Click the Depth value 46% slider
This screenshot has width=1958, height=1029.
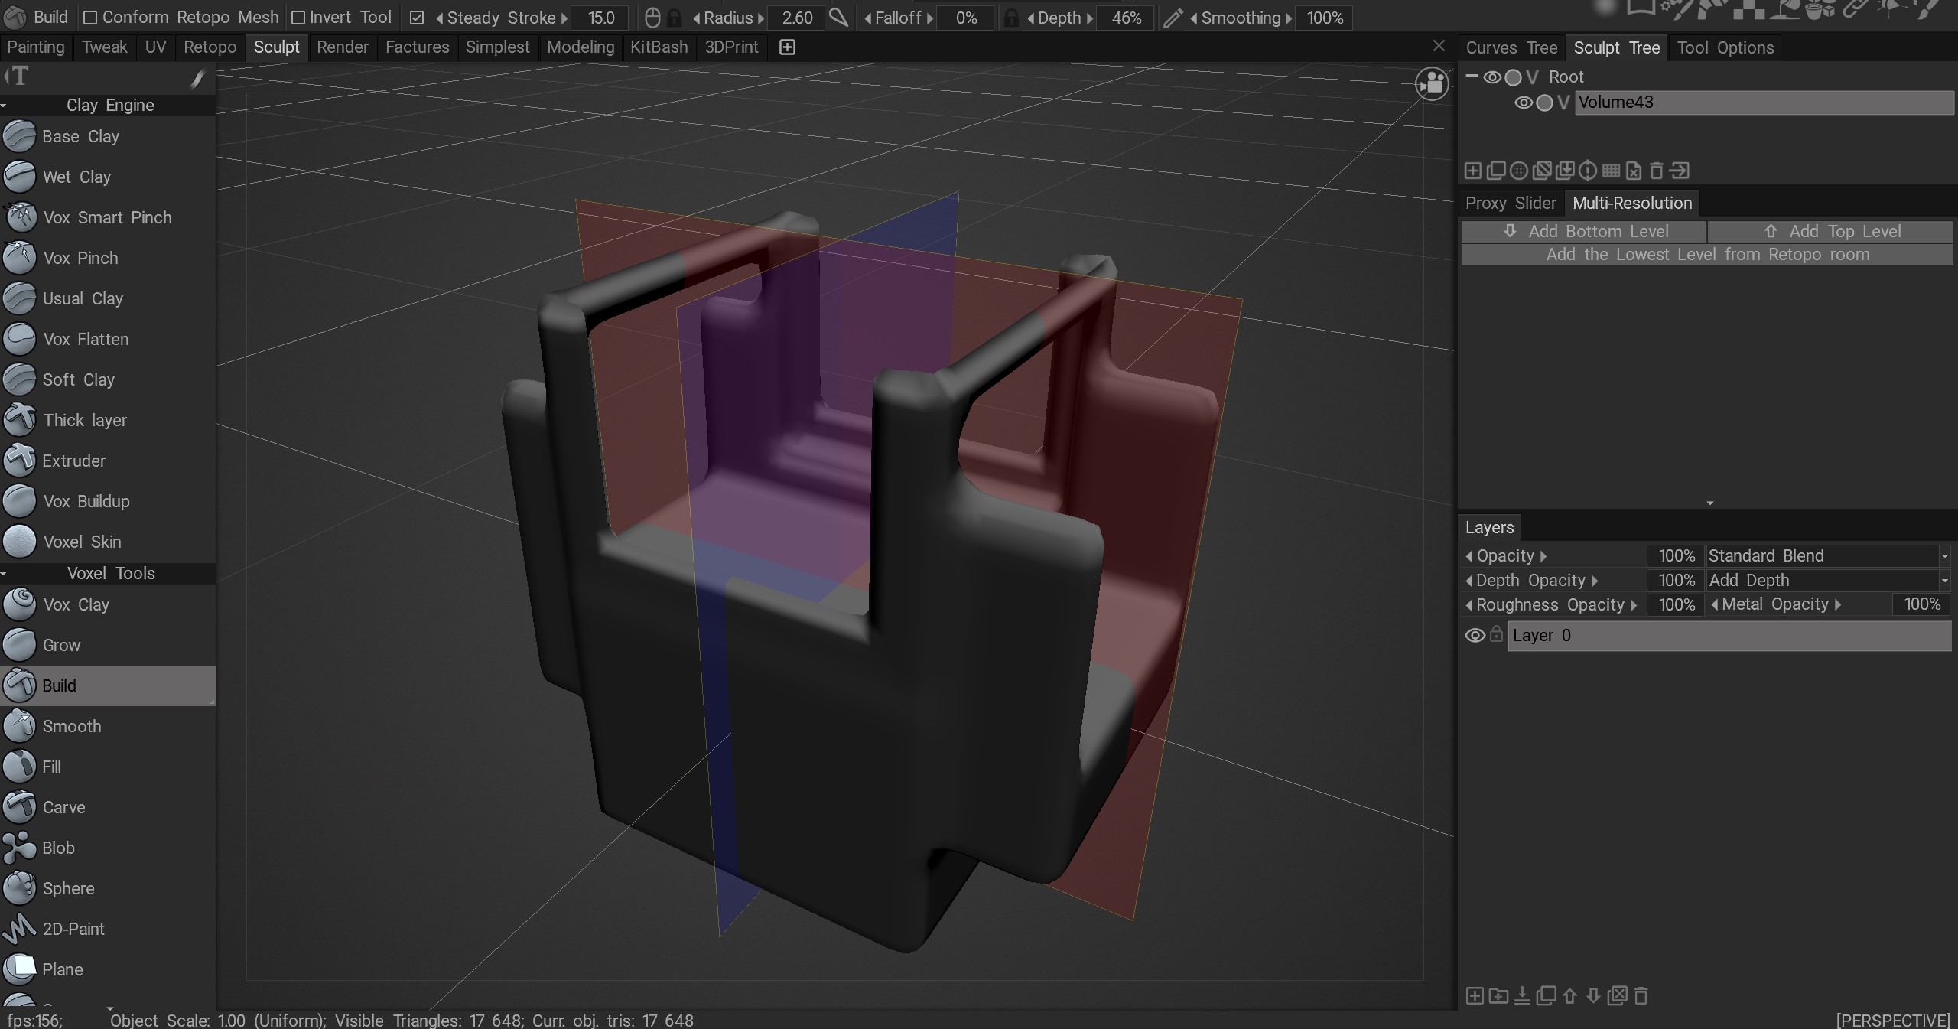click(1126, 18)
